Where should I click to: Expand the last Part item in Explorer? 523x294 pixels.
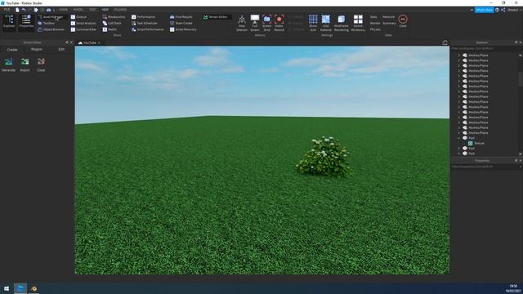pos(459,154)
